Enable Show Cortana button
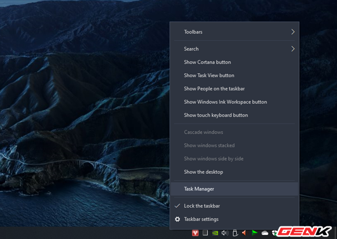Screen dimensions: 337x239 (207, 62)
